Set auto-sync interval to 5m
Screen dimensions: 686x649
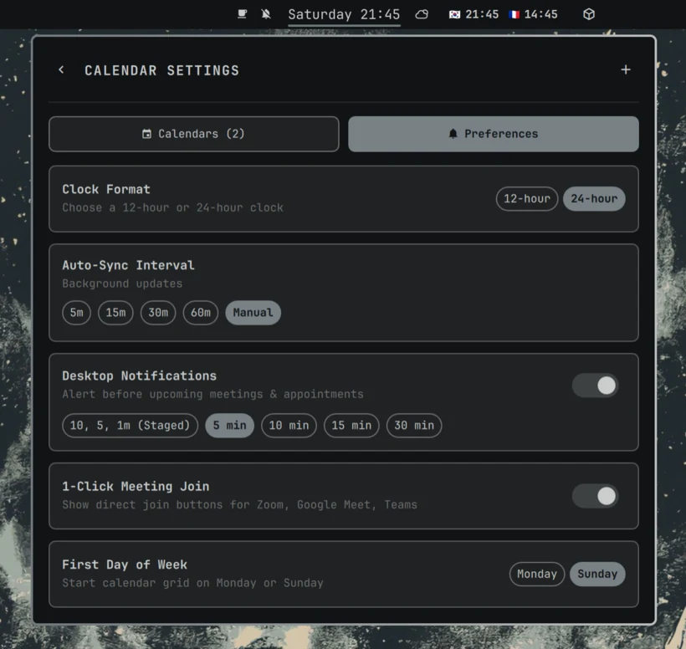[77, 313]
